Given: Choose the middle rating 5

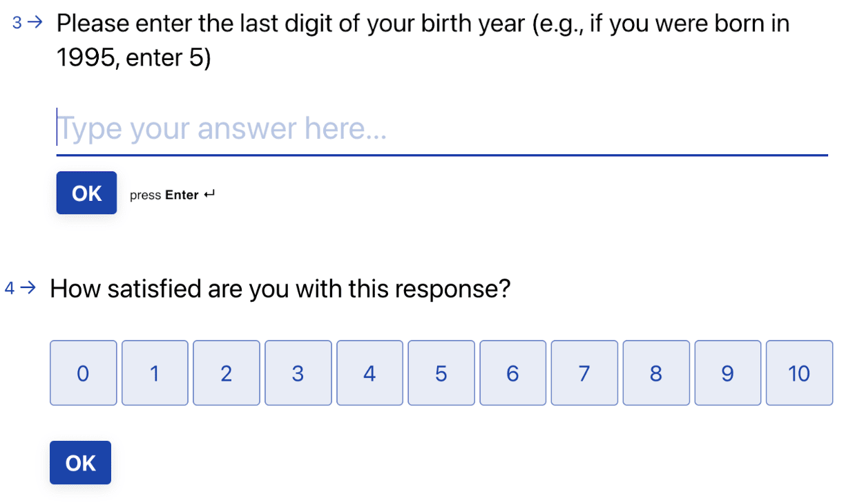Looking at the screenshot, I should pyautogui.click(x=441, y=373).
